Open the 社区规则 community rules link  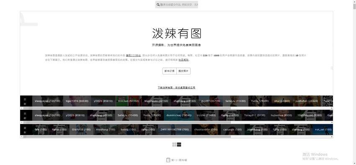(183, 60)
